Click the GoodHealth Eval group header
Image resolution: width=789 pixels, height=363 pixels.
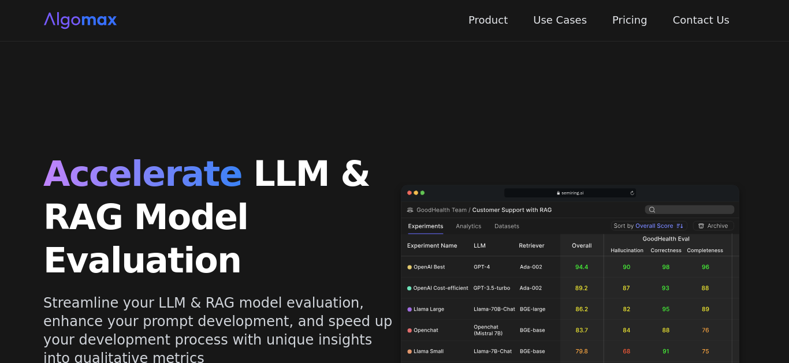tap(666, 239)
